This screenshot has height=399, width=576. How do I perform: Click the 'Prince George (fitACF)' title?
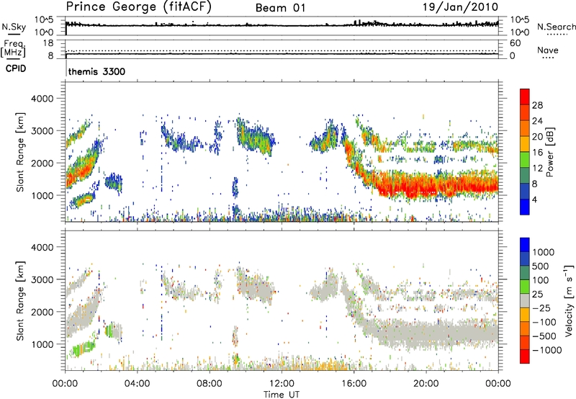pos(139,6)
